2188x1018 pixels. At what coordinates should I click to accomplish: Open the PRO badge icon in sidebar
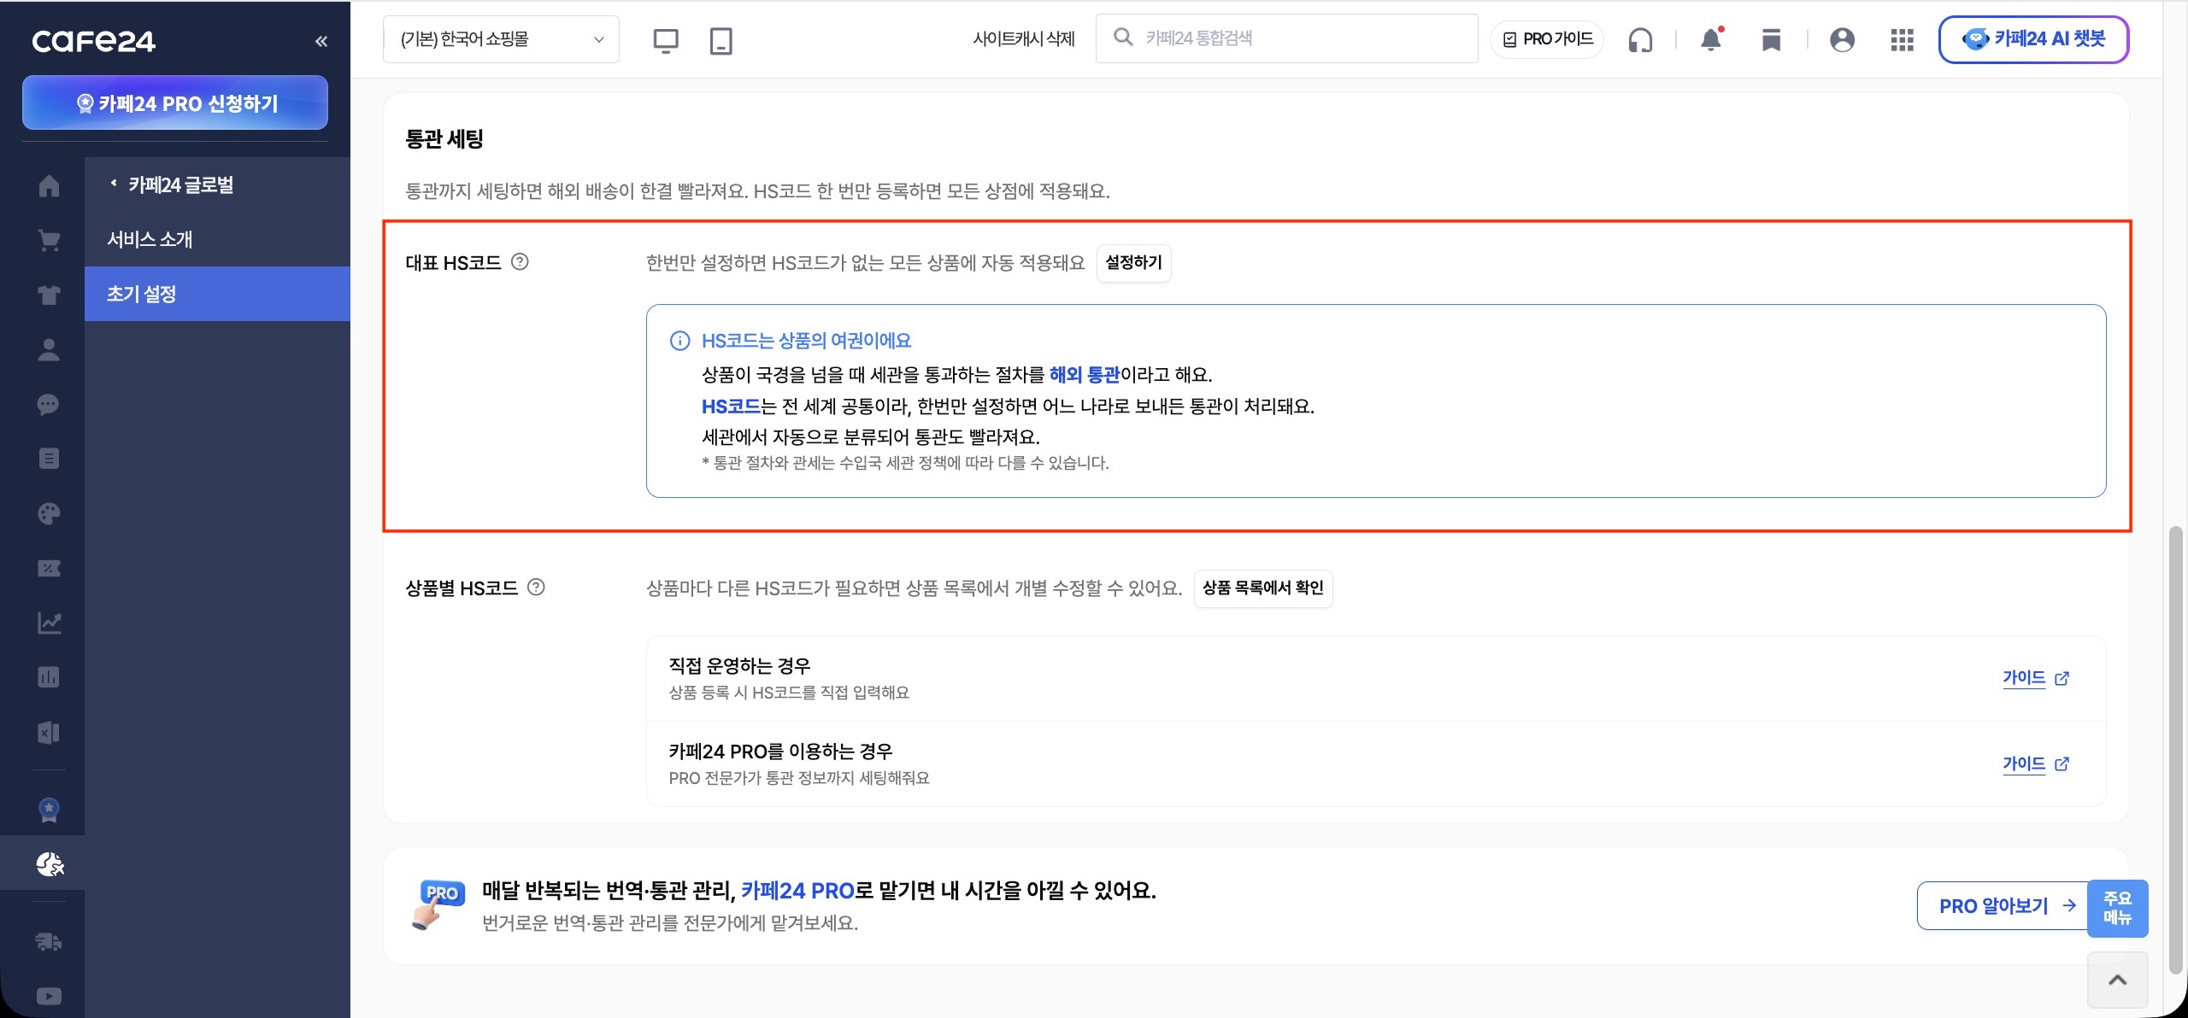49,809
